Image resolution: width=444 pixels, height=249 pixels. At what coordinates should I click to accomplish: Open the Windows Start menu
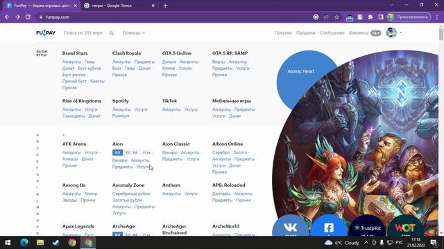click(x=8, y=243)
